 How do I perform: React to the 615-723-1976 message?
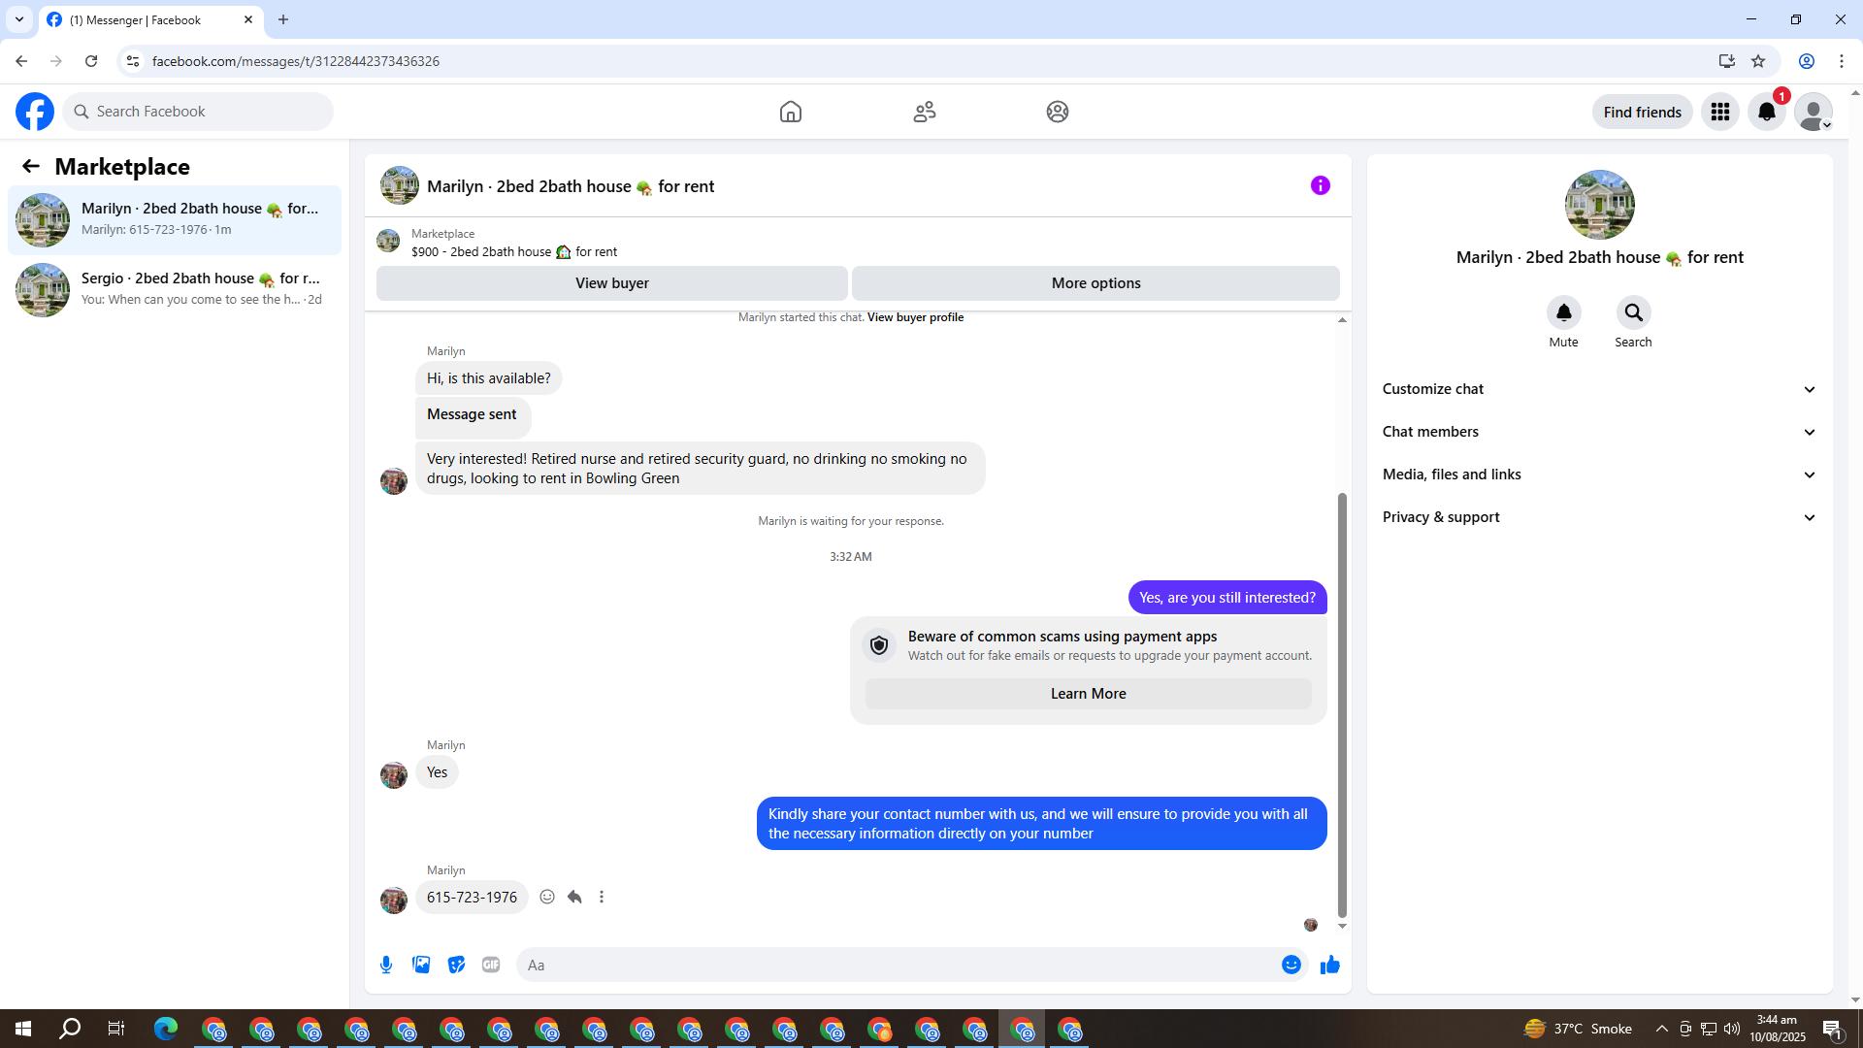point(547,897)
